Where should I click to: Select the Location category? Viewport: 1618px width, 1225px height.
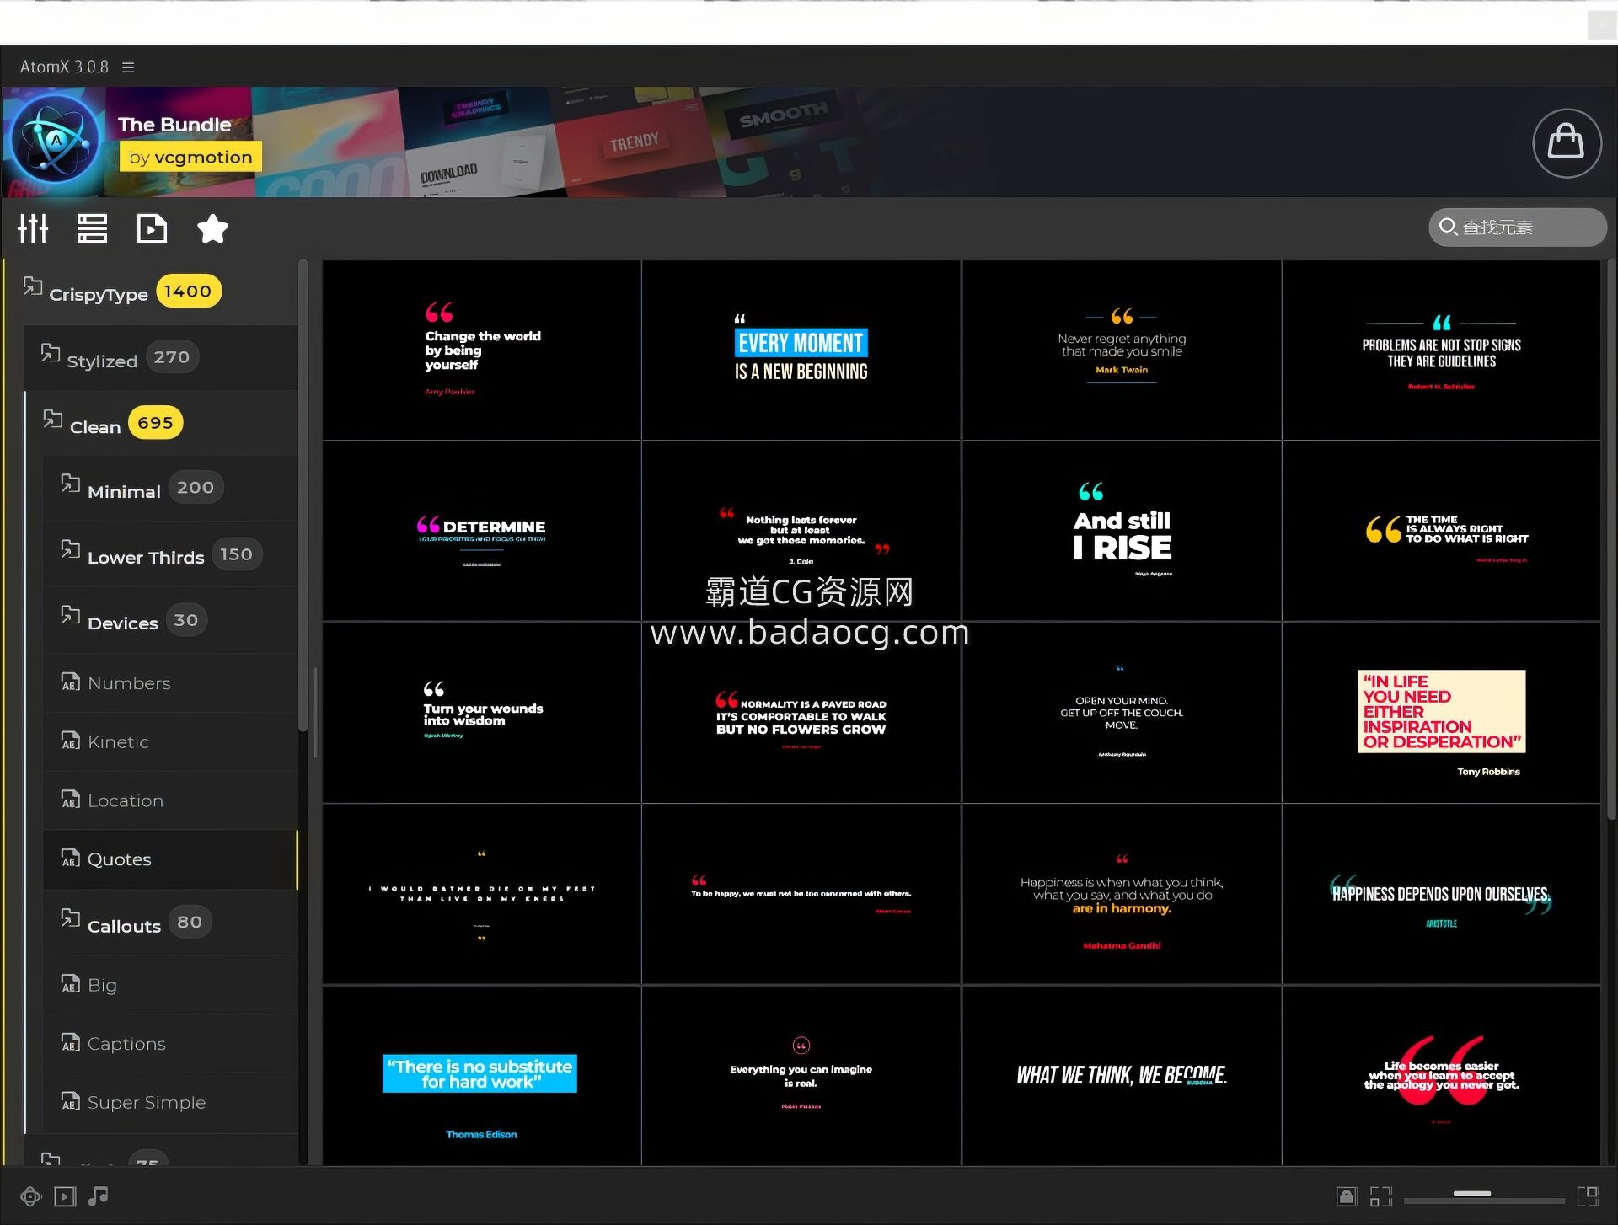point(171,800)
